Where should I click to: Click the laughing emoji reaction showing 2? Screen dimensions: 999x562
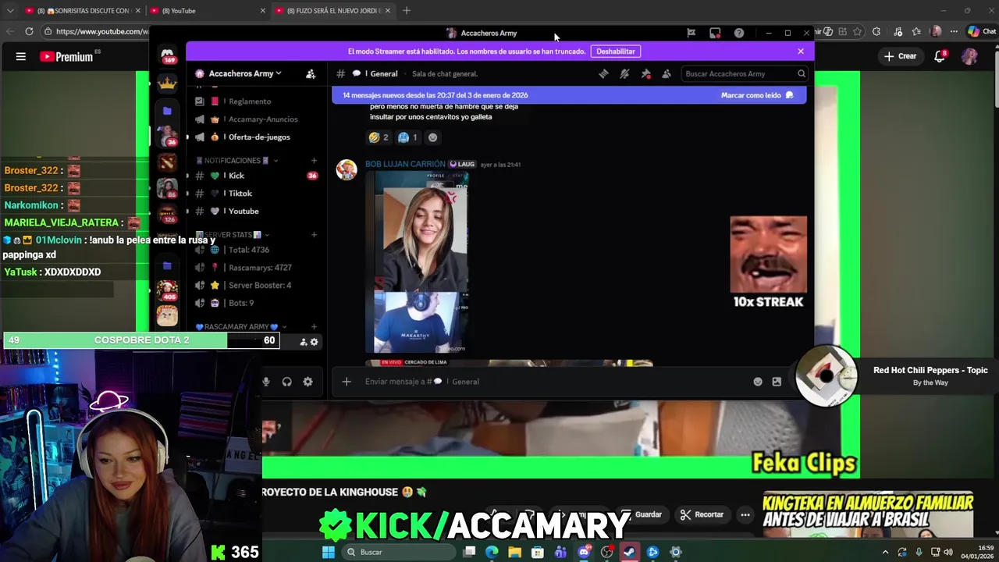379,137
